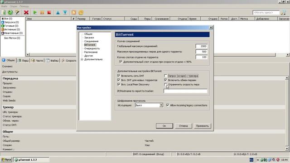Select Очередность in settings tree
The height and width of the screenshot is (163, 290).
point(92,48)
